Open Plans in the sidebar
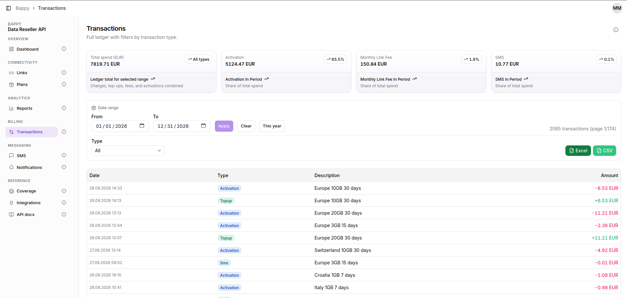Image resolution: width=627 pixels, height=298 pixels. (32, 84)
